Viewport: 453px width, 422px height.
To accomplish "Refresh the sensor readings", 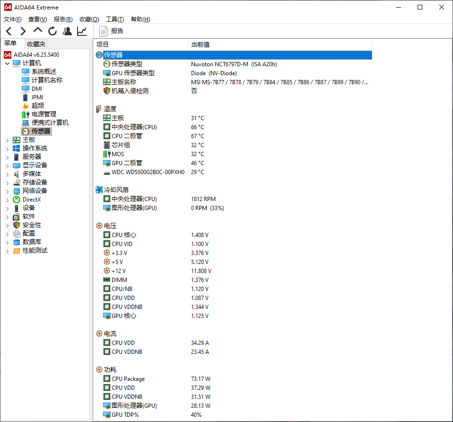I will tap(52, 31).
